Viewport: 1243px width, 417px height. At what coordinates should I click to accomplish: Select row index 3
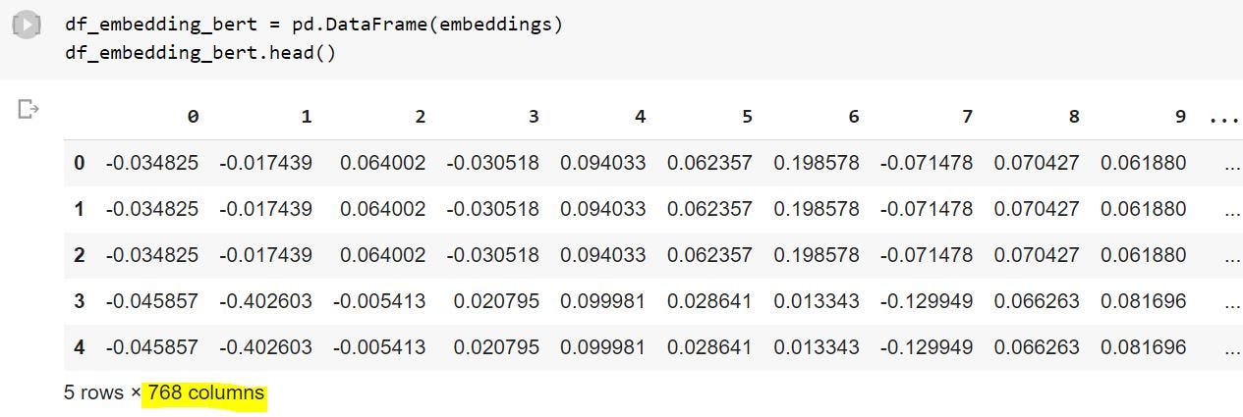click(x=80, y=301)
